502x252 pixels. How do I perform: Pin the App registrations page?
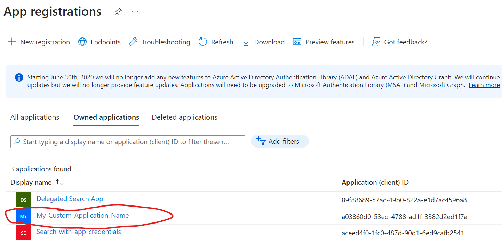118,11
